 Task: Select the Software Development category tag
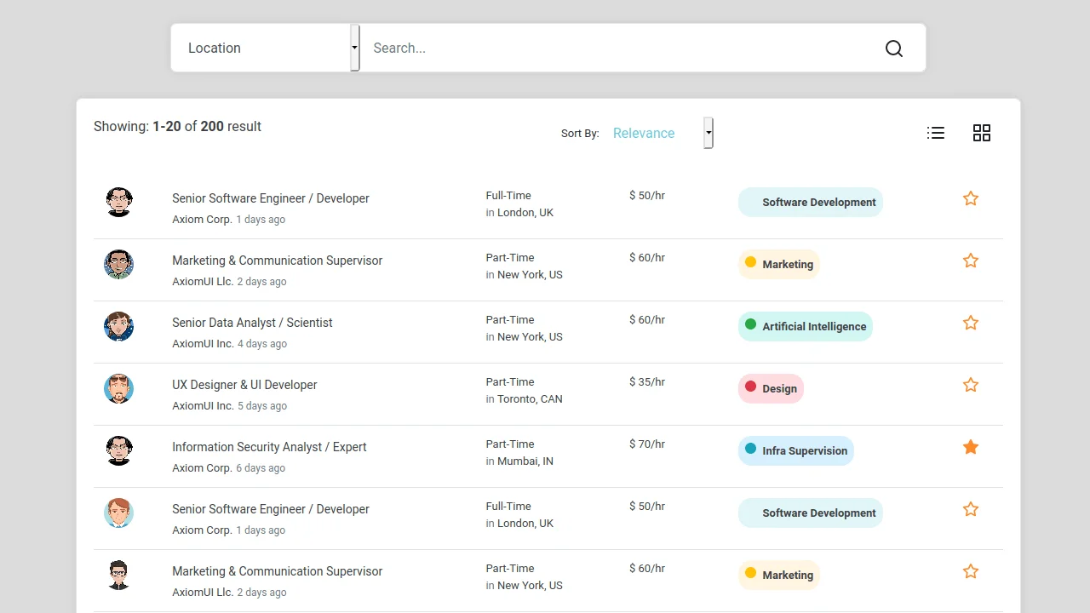[809, 202]
